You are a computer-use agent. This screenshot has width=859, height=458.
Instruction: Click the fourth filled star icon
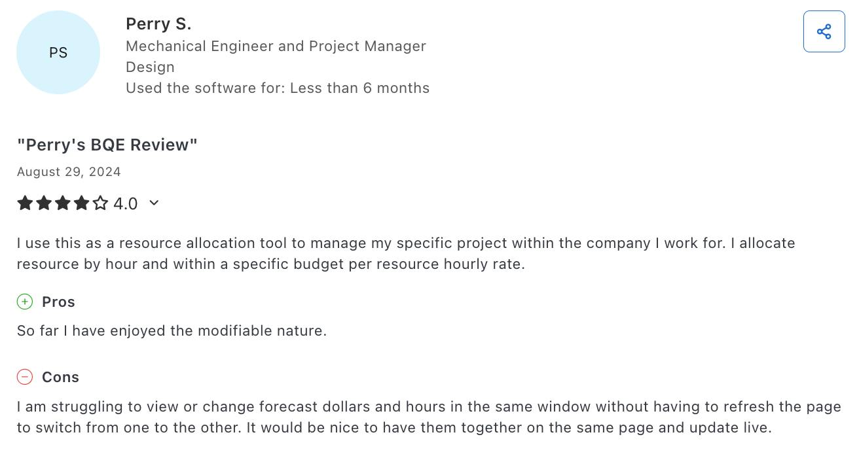[x=81, y=203]
